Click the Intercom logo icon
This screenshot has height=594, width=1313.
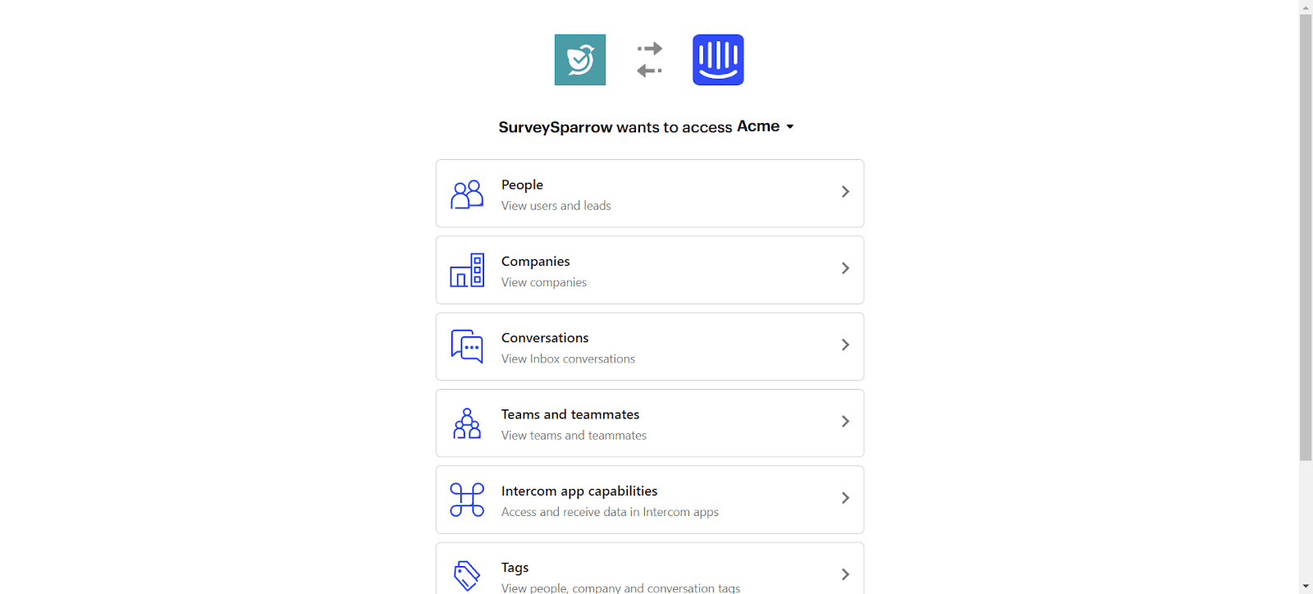click(718, 60)
